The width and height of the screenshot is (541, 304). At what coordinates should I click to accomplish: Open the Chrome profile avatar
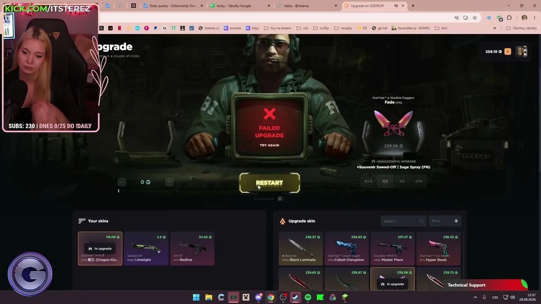(x=524, y=18)
